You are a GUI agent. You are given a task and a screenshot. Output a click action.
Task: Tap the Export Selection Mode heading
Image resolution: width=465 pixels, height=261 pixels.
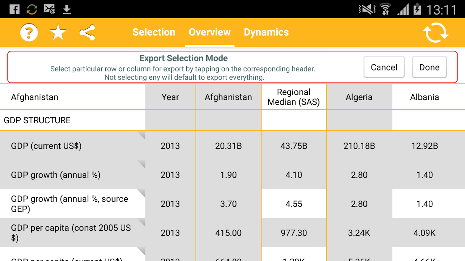tap(183, 58)
